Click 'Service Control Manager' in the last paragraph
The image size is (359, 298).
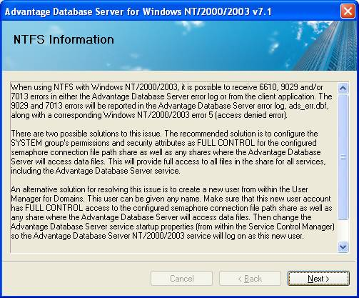point(290,227)
